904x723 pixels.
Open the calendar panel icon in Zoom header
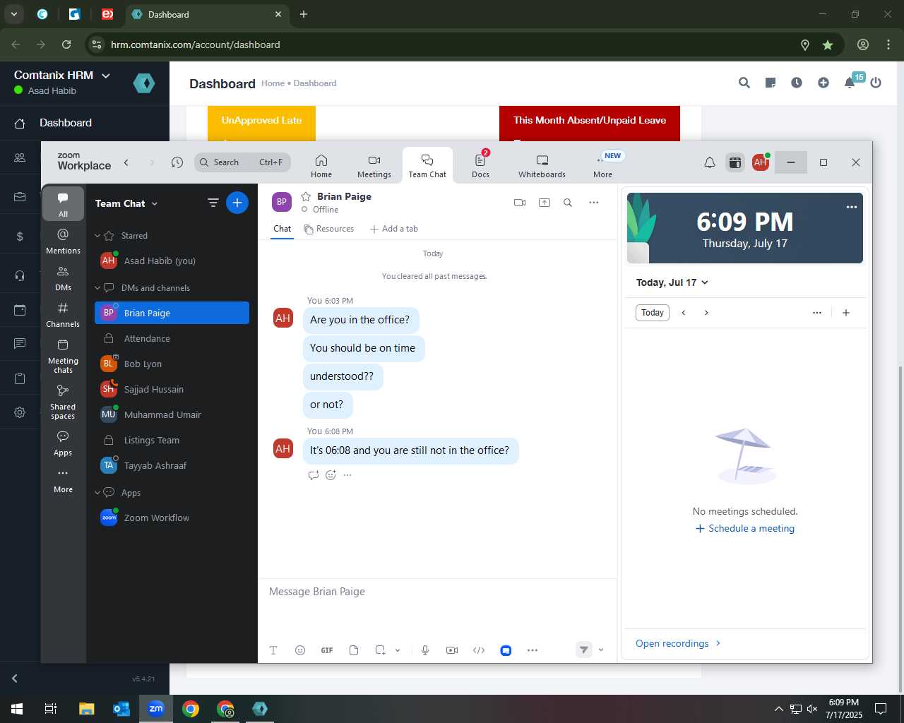click(x=735, y=162)
